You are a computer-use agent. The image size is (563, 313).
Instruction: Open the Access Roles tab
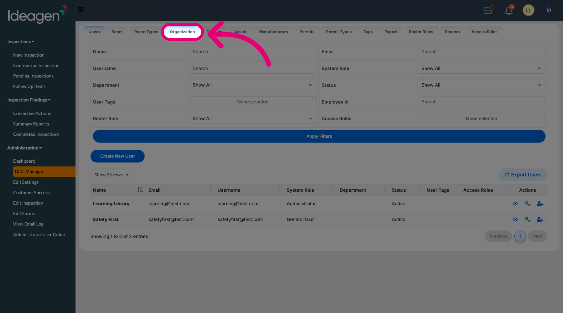click(484, 32)
